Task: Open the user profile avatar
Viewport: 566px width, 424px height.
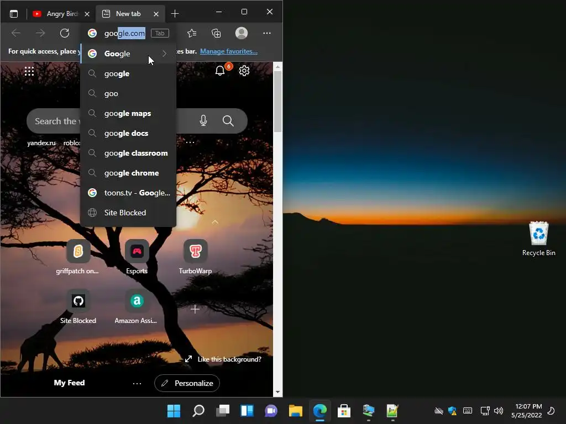Action: tap(242, 33)
